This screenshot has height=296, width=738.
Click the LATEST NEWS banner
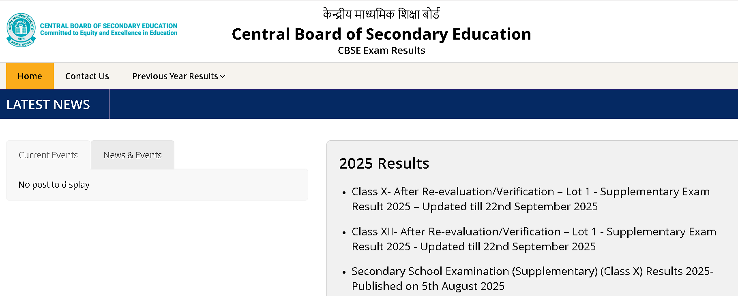click(x=49, y=104)
